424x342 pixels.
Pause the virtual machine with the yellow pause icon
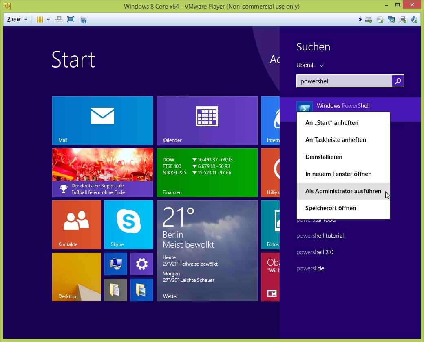40,20
